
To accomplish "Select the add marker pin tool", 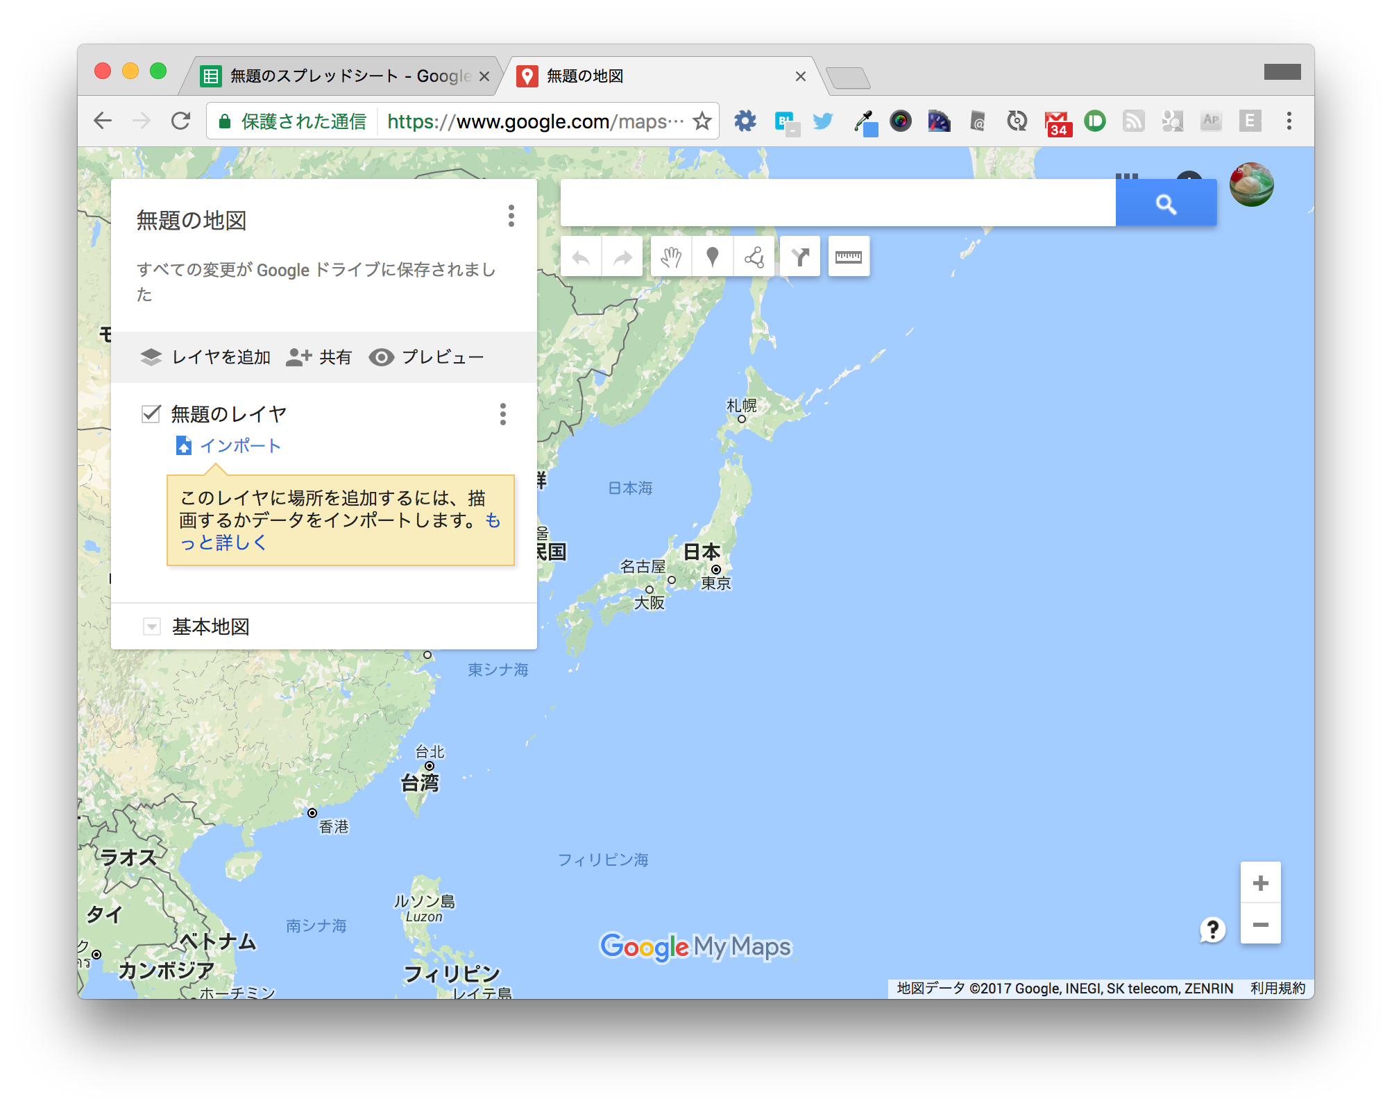I will [x=712, y=257].
